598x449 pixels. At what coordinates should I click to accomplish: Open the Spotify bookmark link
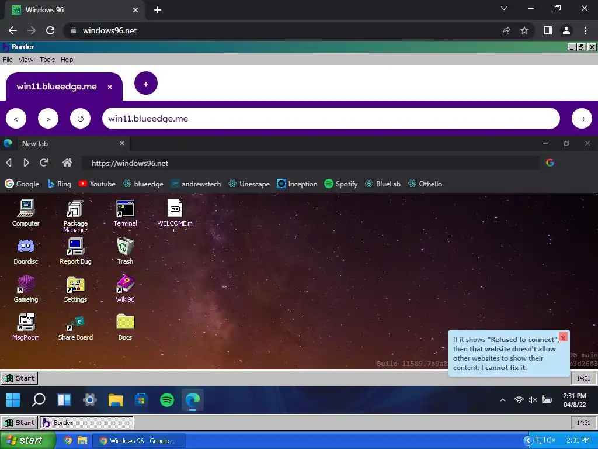coord(341,184)
